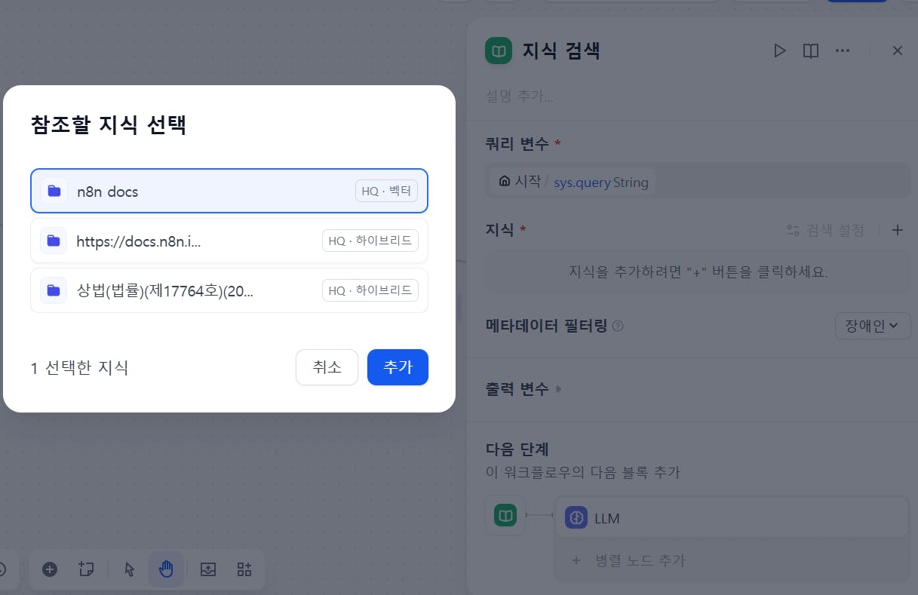The height and width of the screenshot is (595, 918).
Task: Click the 참조할 지식 선택 dialog title
Action: pos(109,125)
